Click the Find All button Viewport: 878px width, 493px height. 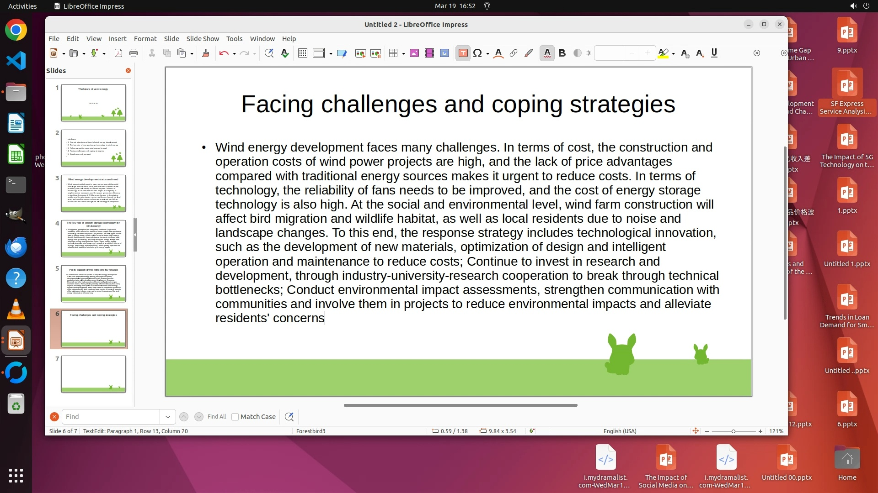216,417
